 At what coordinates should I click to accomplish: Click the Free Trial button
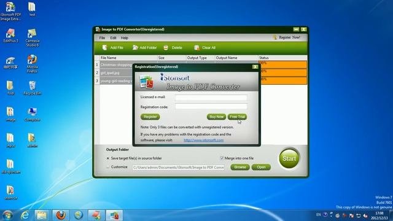click(x=237, y=117)
